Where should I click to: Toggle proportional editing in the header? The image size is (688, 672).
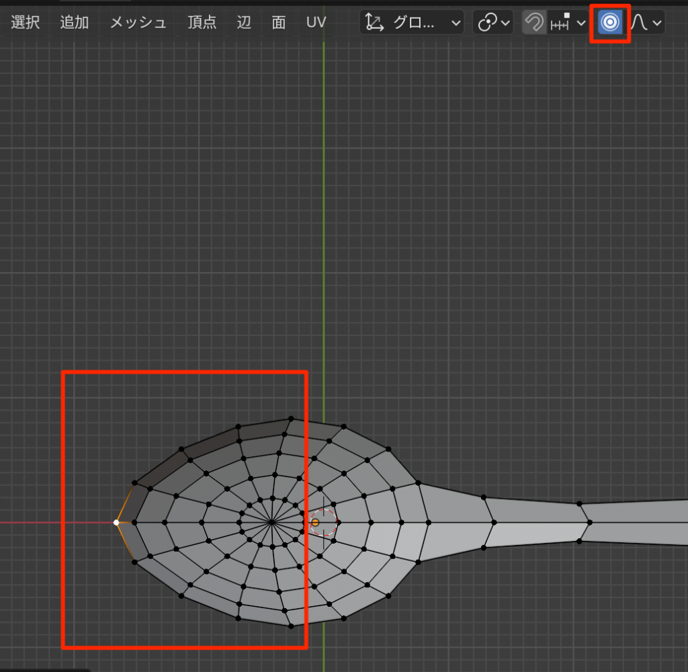tap(610, 23)
